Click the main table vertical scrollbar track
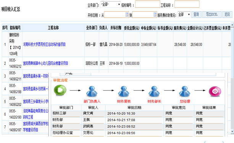The height and width of the screenshot is (143, 234). coord(232,78)
